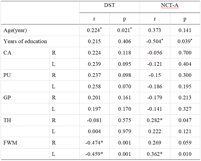Viewport: 201px width, 161px height.
Task: Select the 0.010 p-value cell
Action: (x=185, y=154)
